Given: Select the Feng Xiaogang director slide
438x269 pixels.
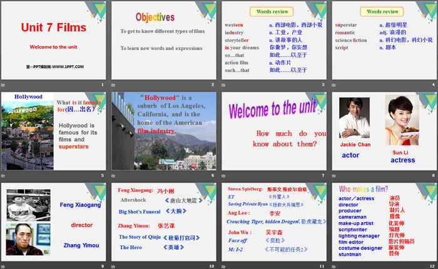Looking at the screenshot, I should [53, 222].
